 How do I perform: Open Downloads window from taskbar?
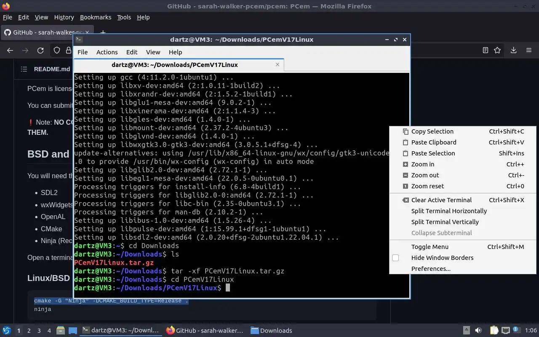pos(272,330)
